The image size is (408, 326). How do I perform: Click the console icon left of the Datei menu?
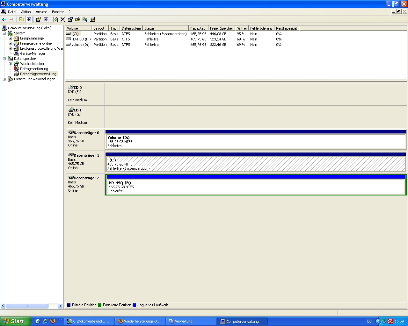point(3,12)
